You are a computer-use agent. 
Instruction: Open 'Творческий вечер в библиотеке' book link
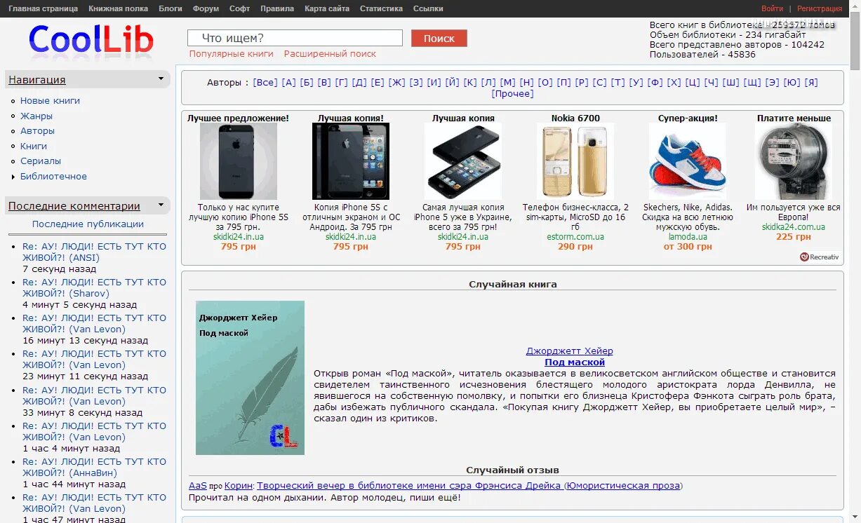pos(409,486)
